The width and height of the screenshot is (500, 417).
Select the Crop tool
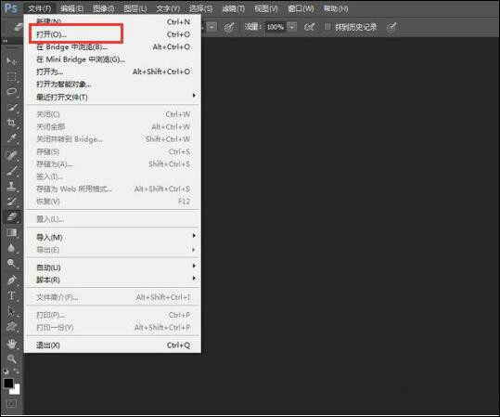tap(11, 123)
